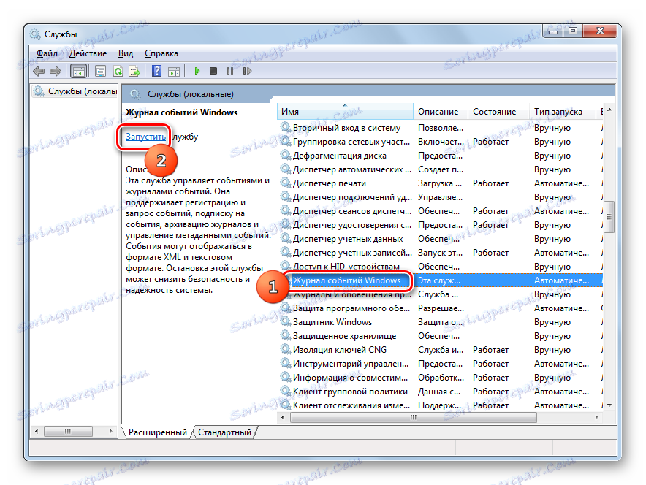Click the services list horizontal scrollbar thumb
This screenshot has width=646, height=485.
pyautogui.click(x=413, y=417)
